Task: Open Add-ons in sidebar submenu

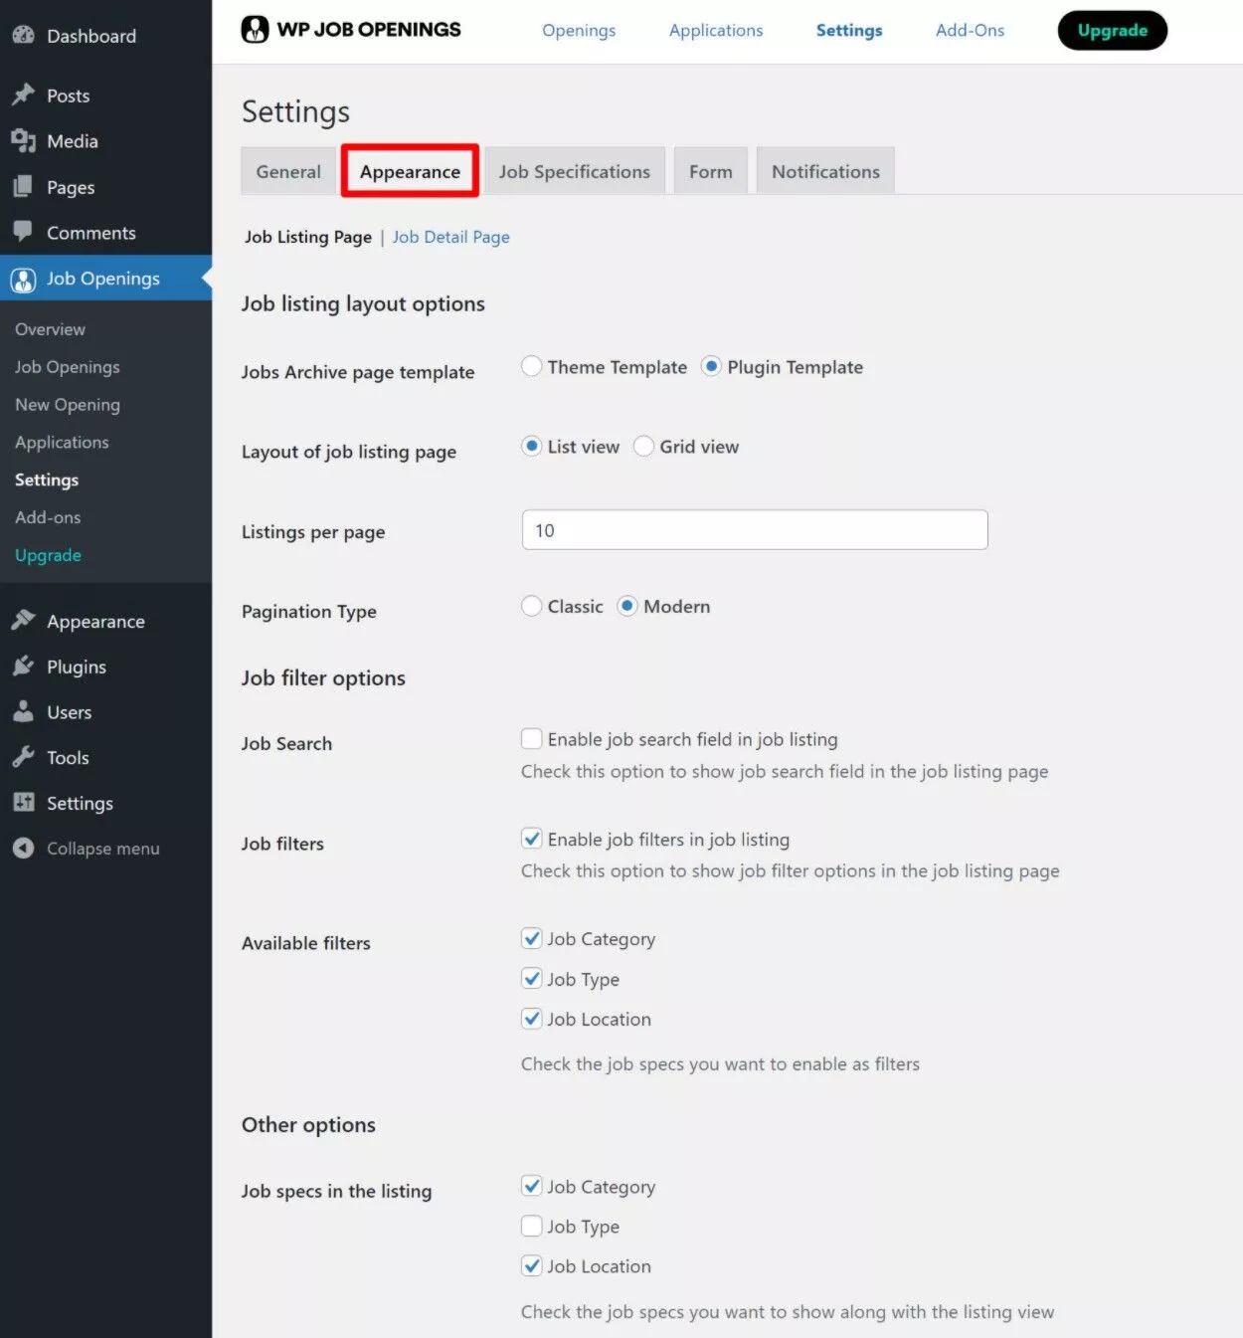Action: 48,517
